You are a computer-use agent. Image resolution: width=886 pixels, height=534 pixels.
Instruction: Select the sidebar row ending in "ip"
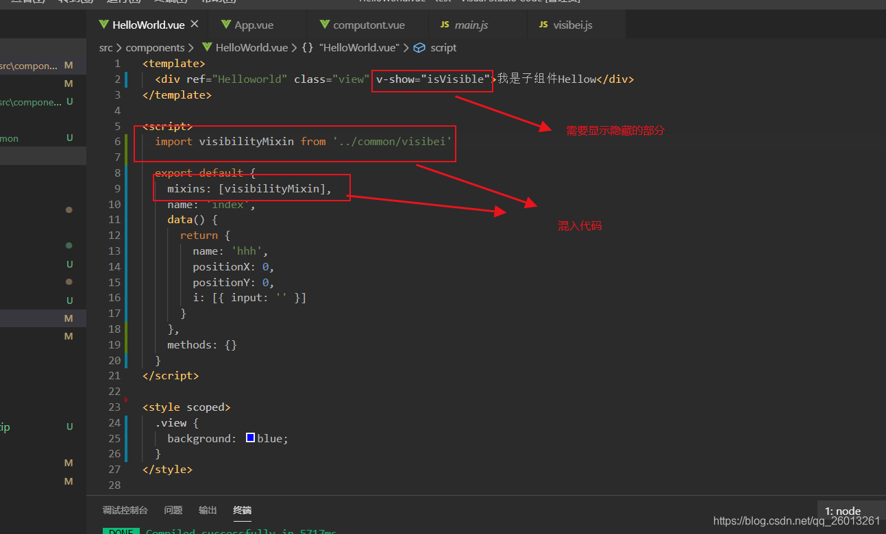point(42,427)
